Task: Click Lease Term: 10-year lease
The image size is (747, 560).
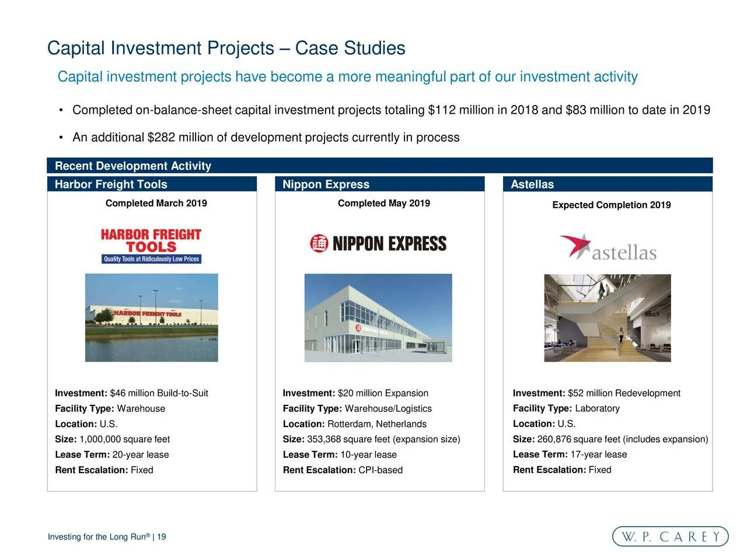Action: 340,454
